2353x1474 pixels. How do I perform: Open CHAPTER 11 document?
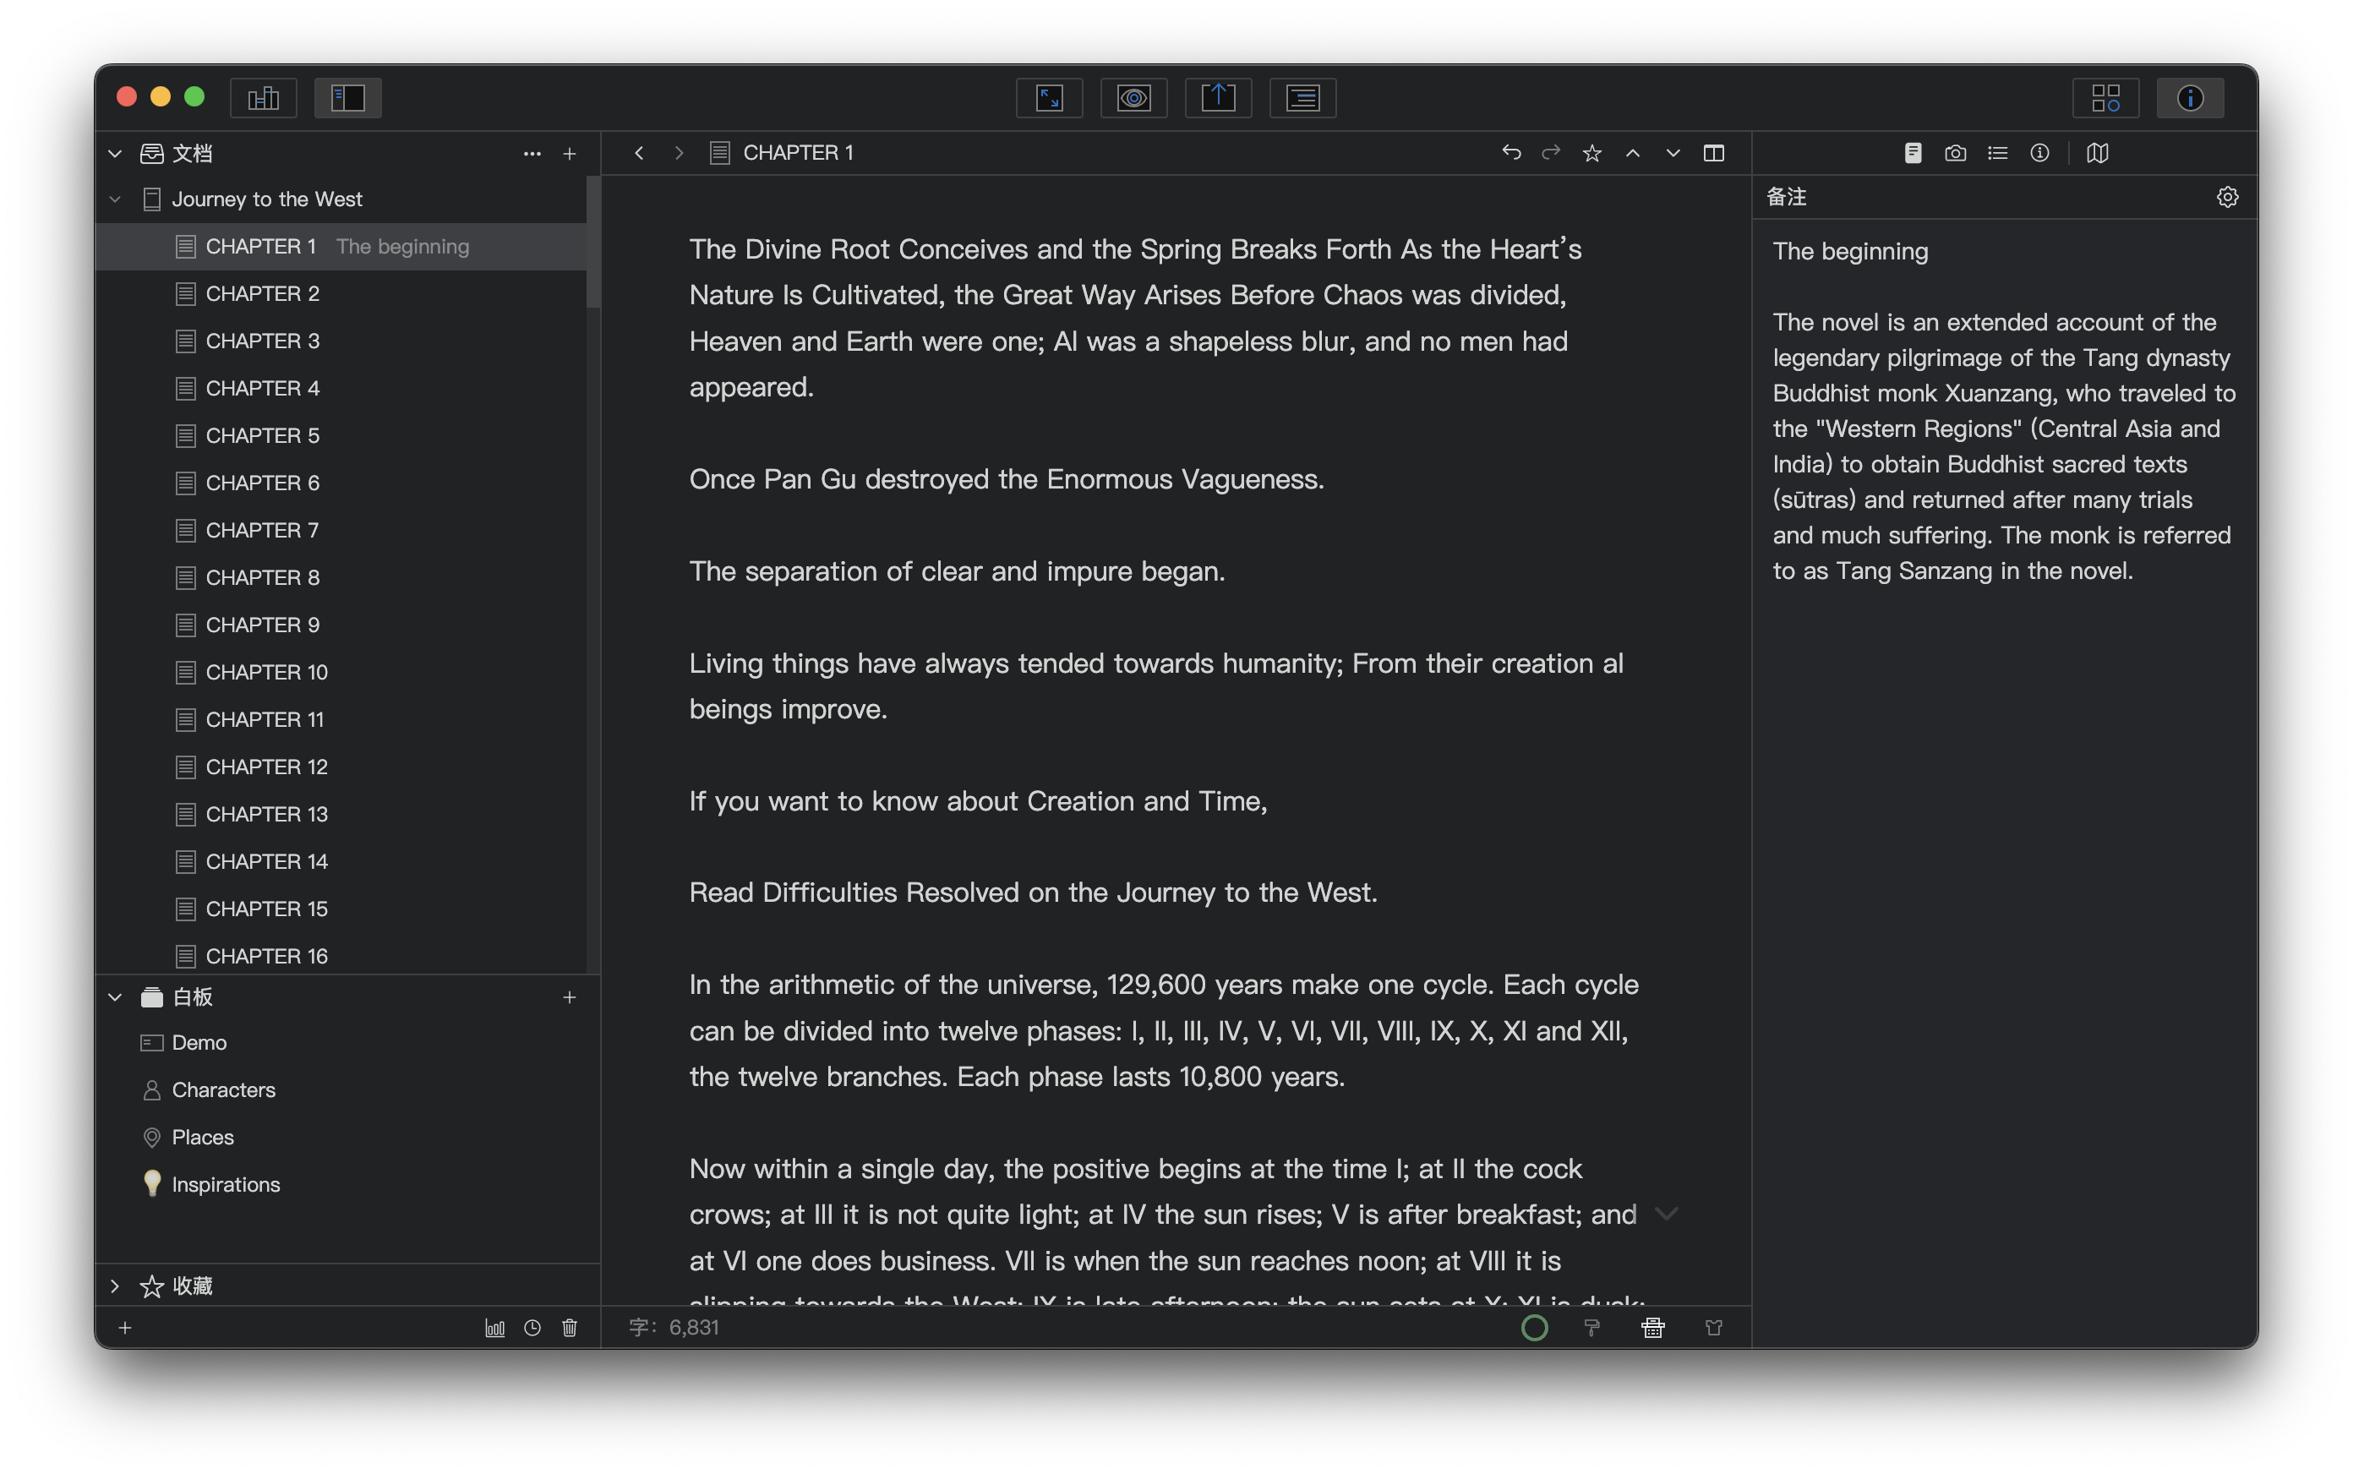[x=341, y=719]
